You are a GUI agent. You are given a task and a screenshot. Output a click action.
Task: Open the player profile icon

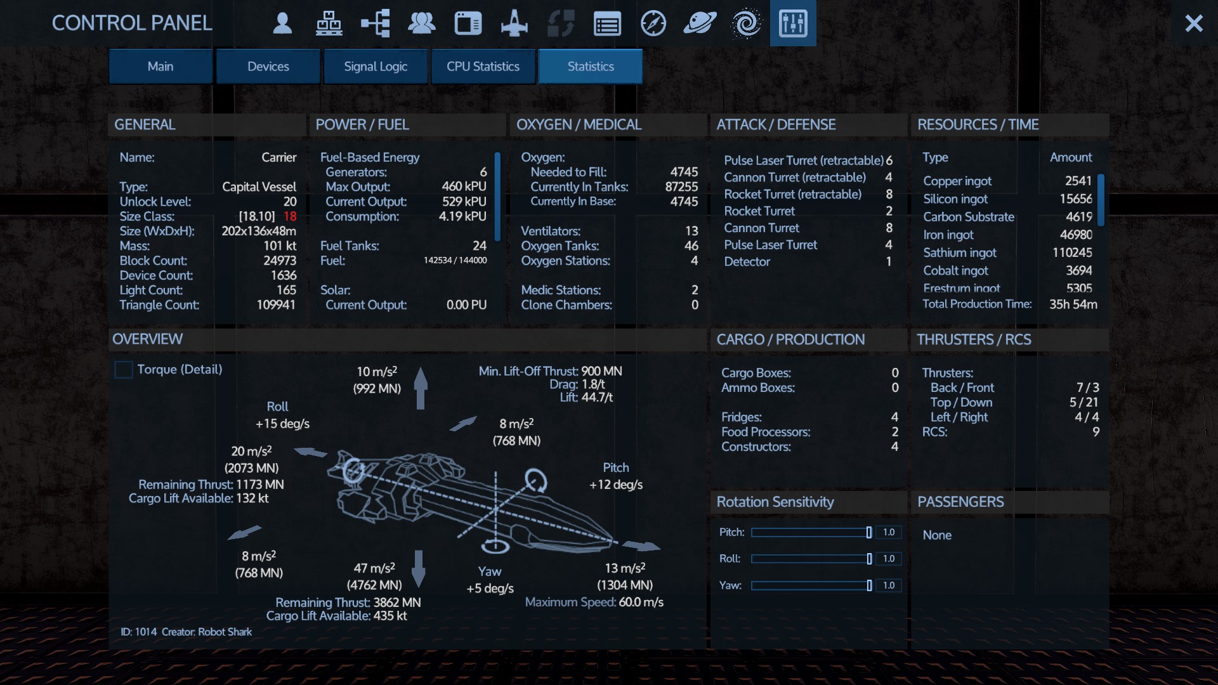282,23
